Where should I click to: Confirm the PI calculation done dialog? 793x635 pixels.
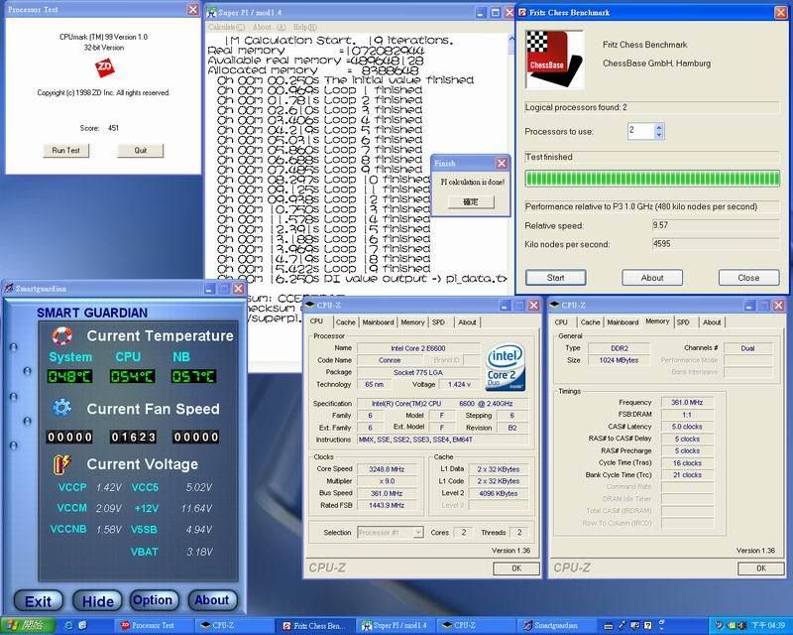[471, 202]
